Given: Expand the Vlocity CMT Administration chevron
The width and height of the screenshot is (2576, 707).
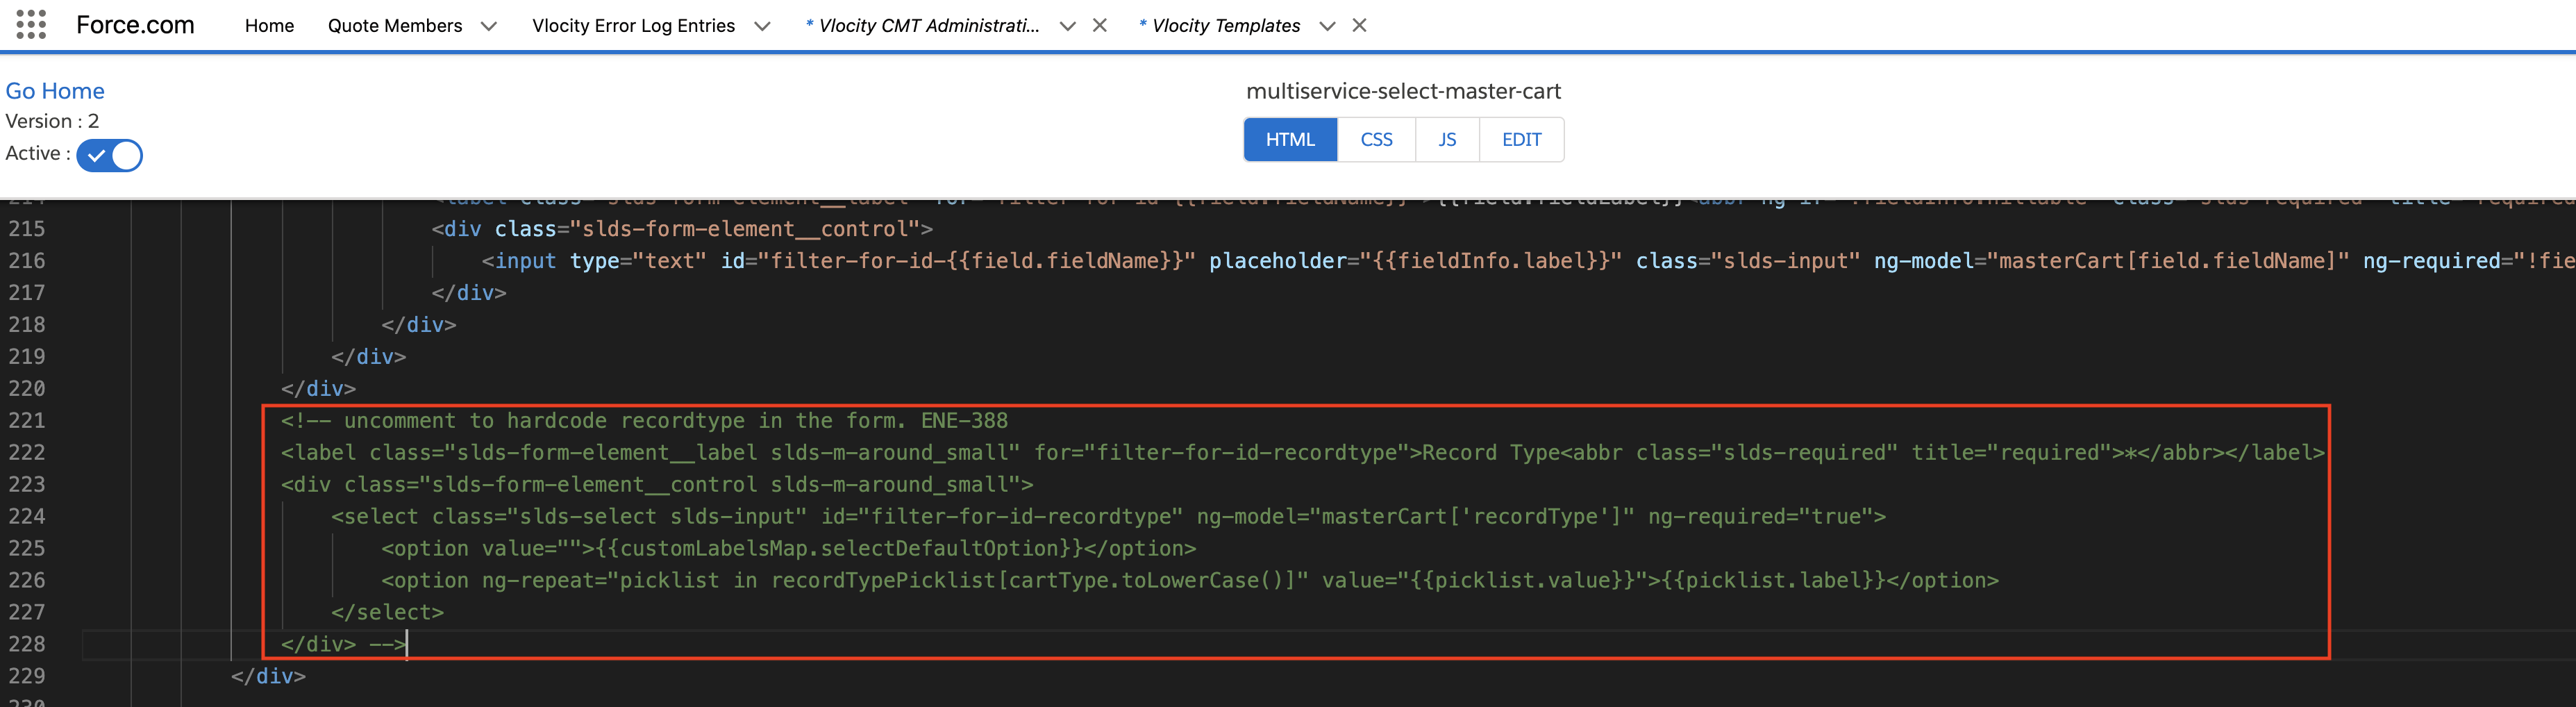Looking at the screenshot, I should [x=1067, y=26].
